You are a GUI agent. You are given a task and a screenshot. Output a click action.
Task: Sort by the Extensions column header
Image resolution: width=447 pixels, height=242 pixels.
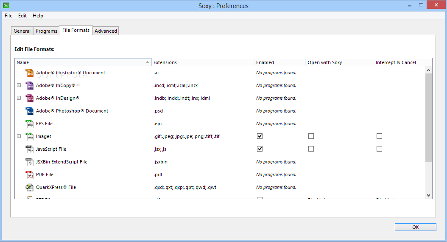[x=203, y=62]
